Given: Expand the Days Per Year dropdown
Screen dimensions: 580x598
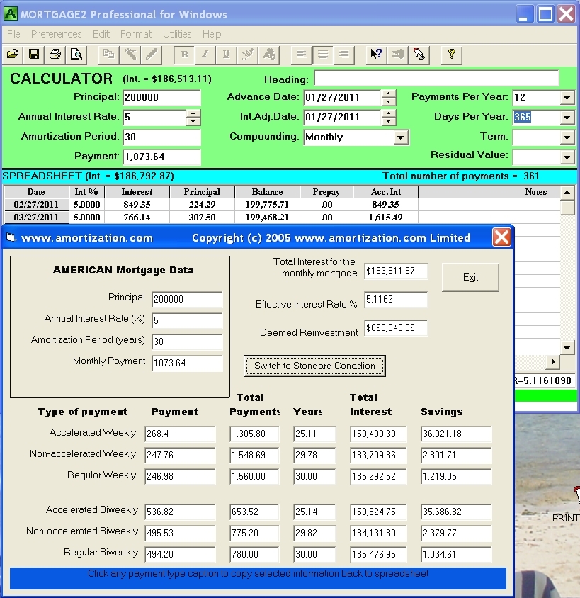Looking at the screenshot, I should tap(567, 118).
